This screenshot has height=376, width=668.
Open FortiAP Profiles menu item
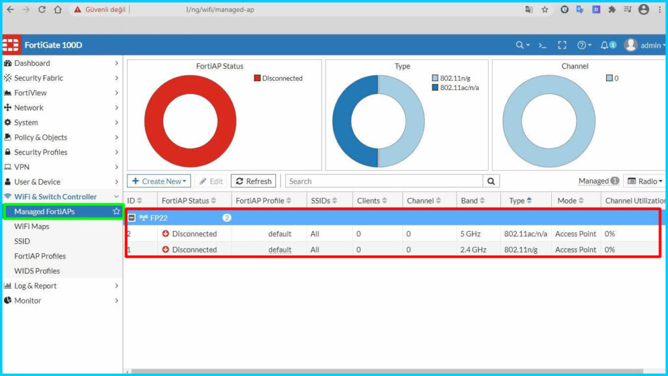tap(40, 256)
